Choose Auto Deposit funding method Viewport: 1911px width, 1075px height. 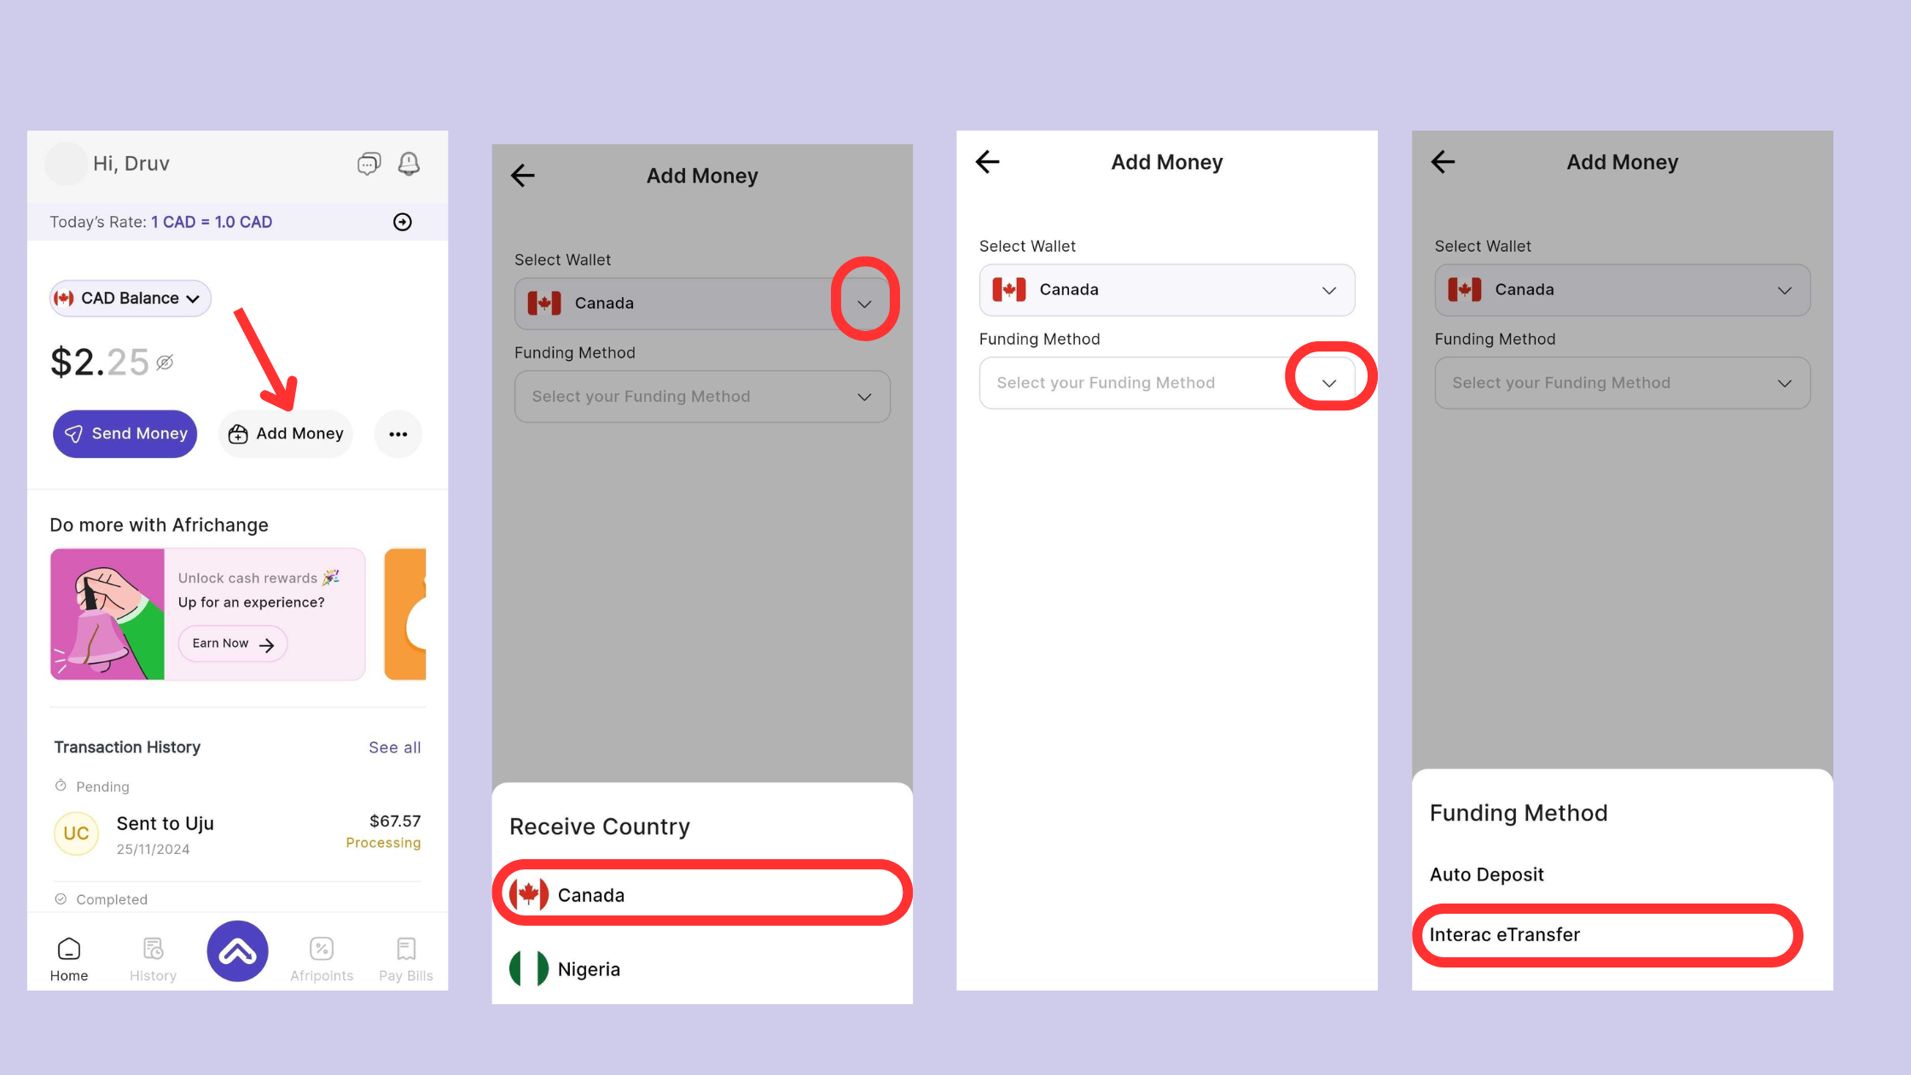tap(1487, 875)
